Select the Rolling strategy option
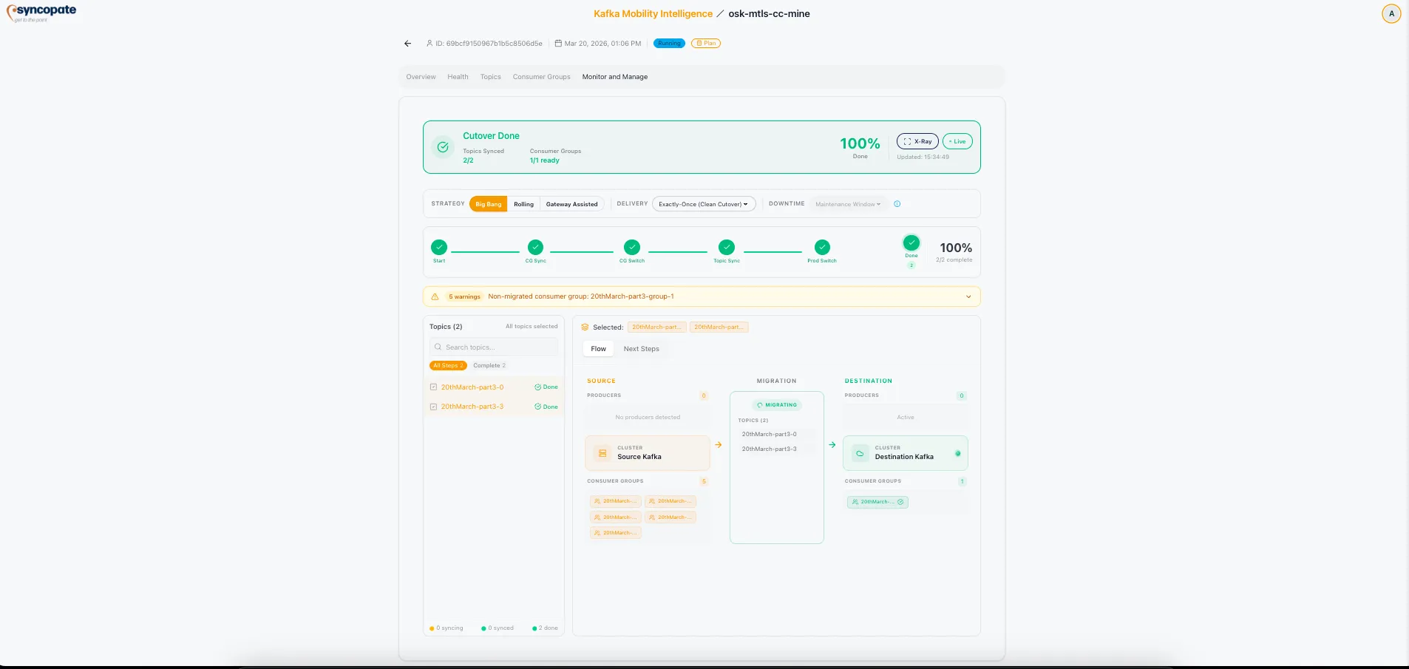Viewport: 1409px width, 669px height. [523, 204]
